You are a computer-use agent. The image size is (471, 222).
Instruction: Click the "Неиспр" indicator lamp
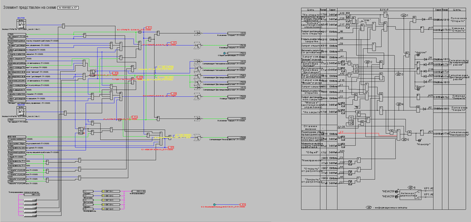point(419,140)
